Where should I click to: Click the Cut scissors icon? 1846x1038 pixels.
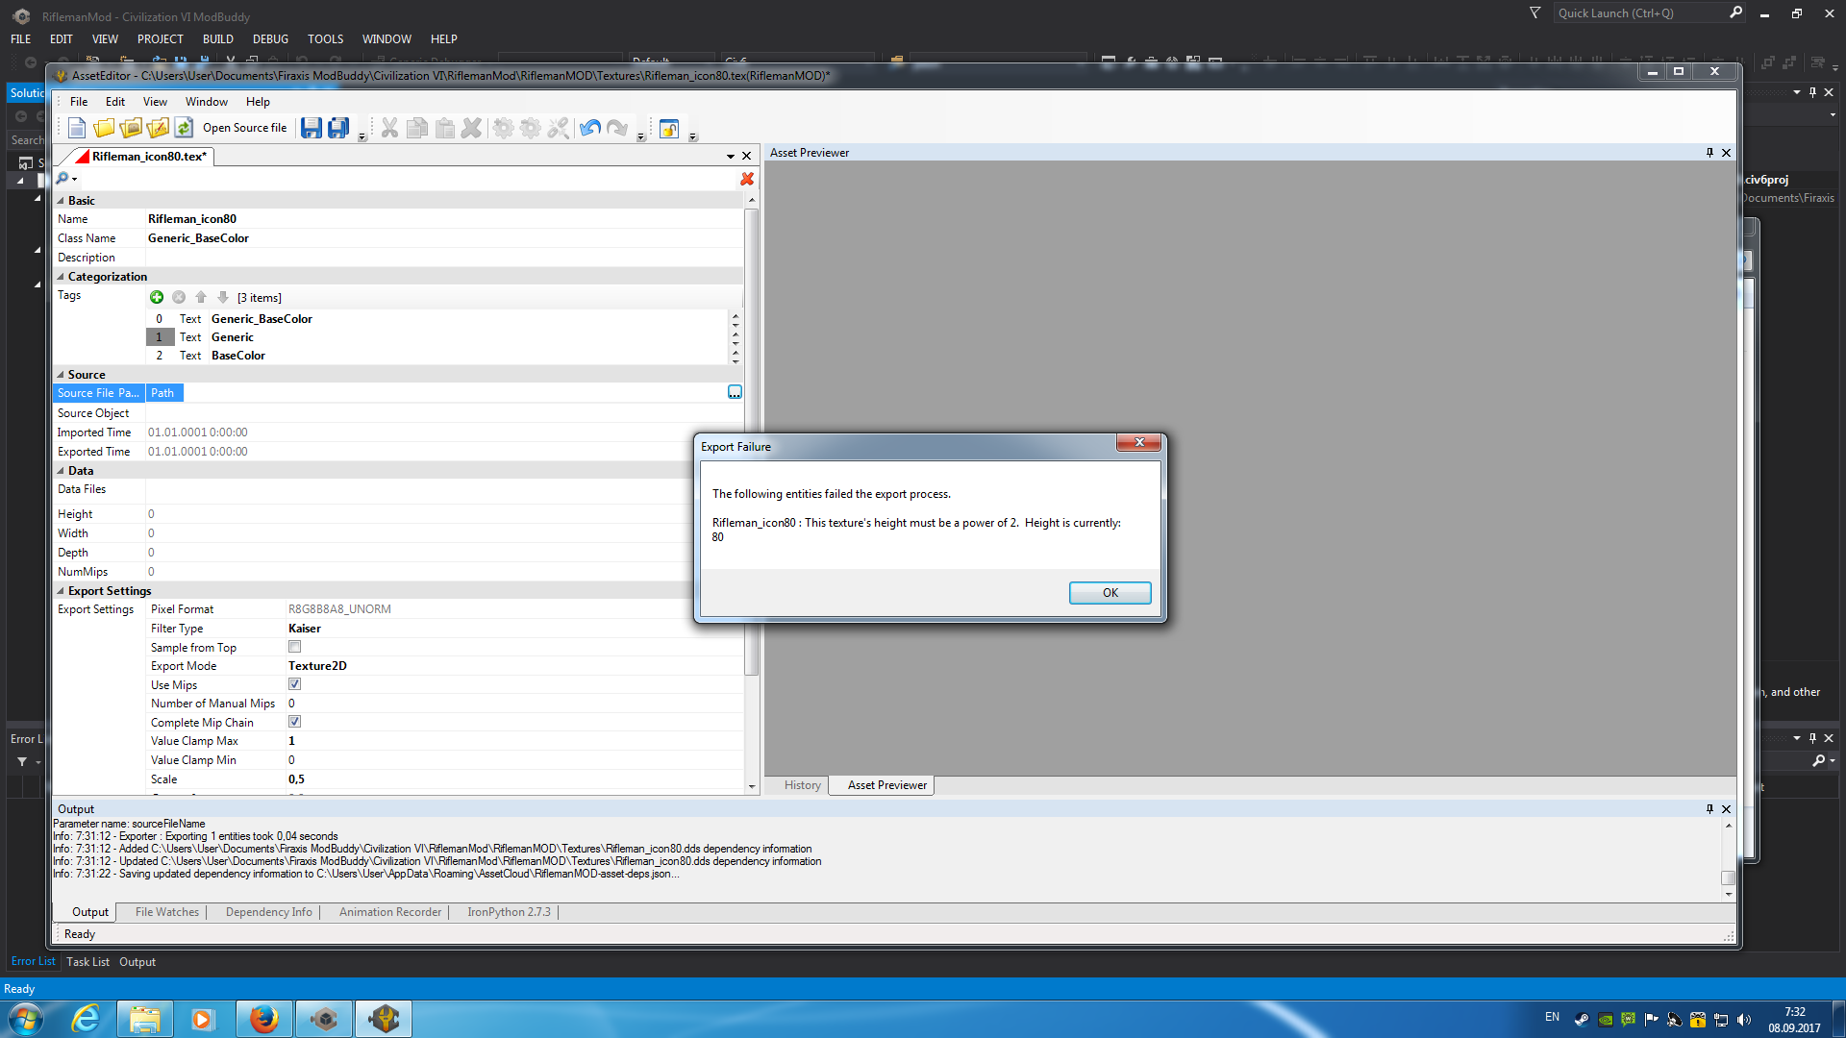tap(389, 128)
